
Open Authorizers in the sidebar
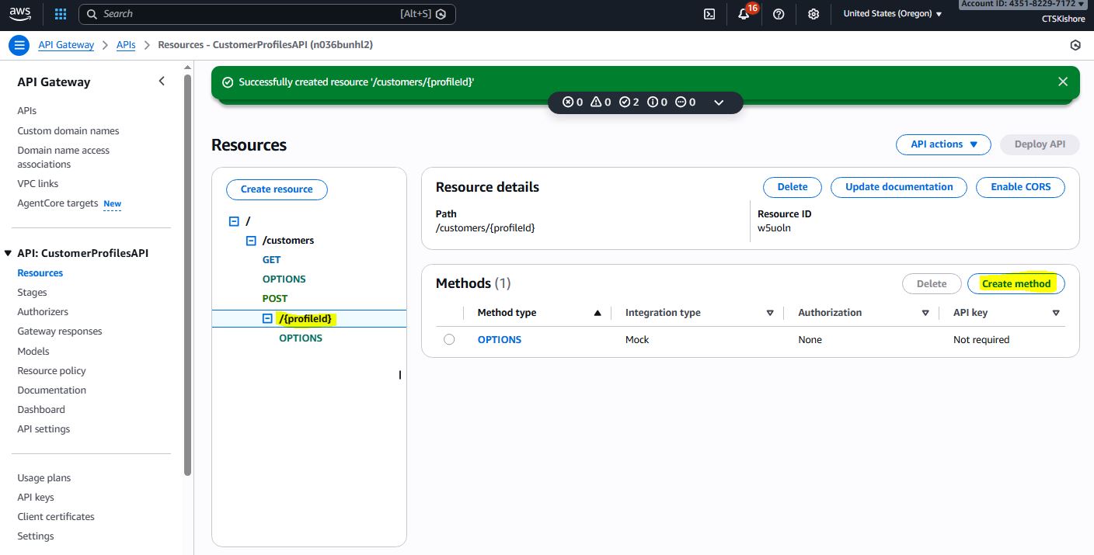coord(43,312)
